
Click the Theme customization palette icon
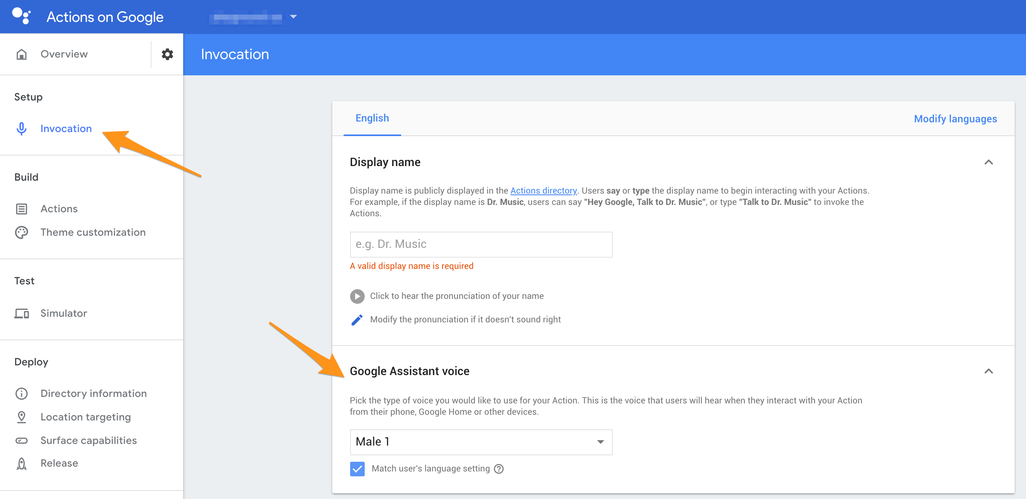click(x=21, y=232)
